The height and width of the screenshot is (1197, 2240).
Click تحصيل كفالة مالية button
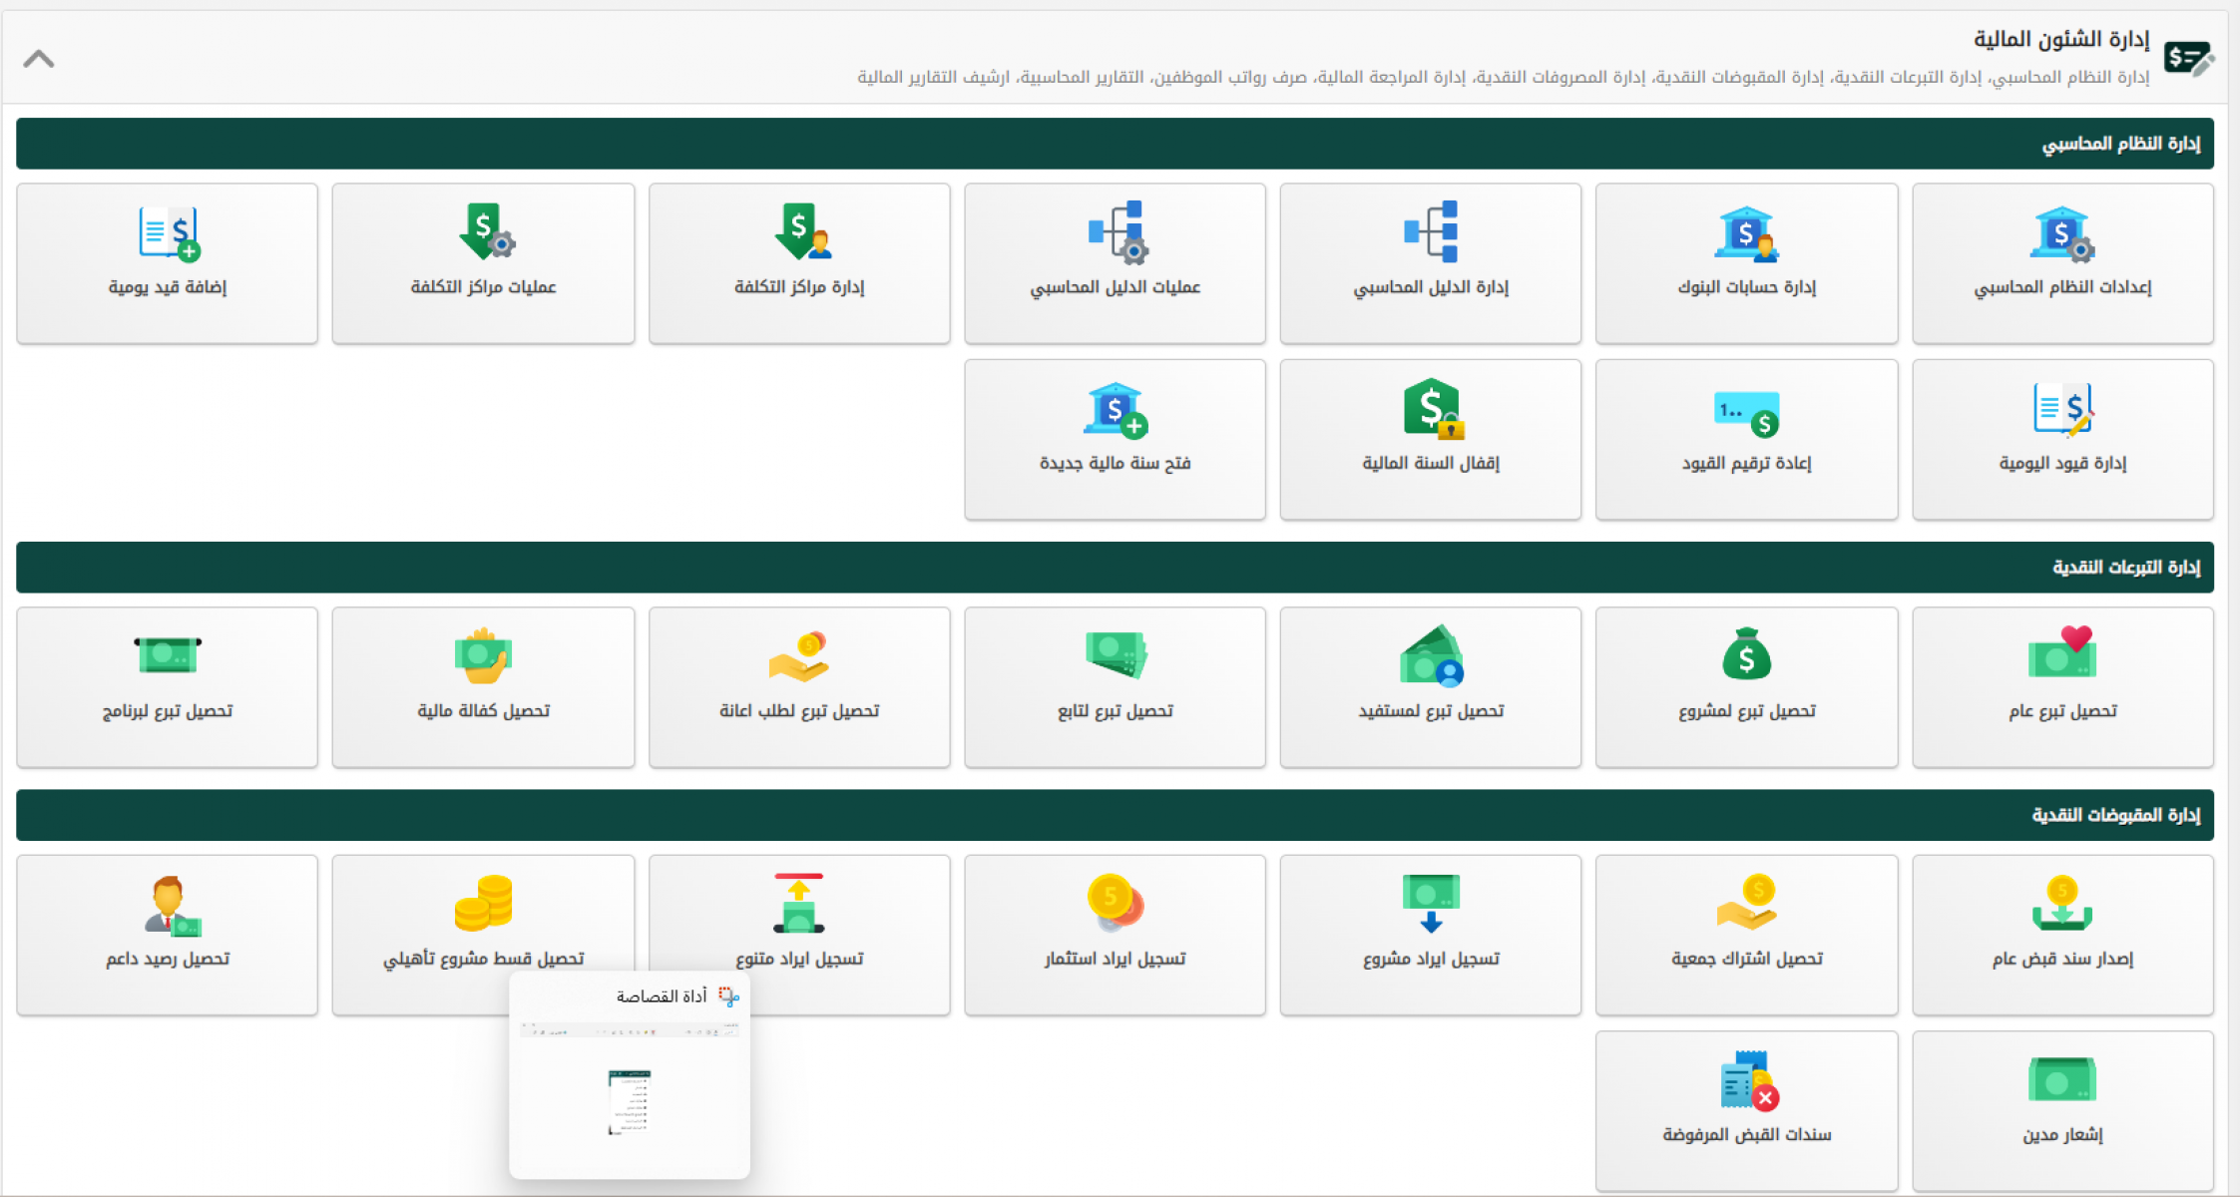click(x=484, y=687)
